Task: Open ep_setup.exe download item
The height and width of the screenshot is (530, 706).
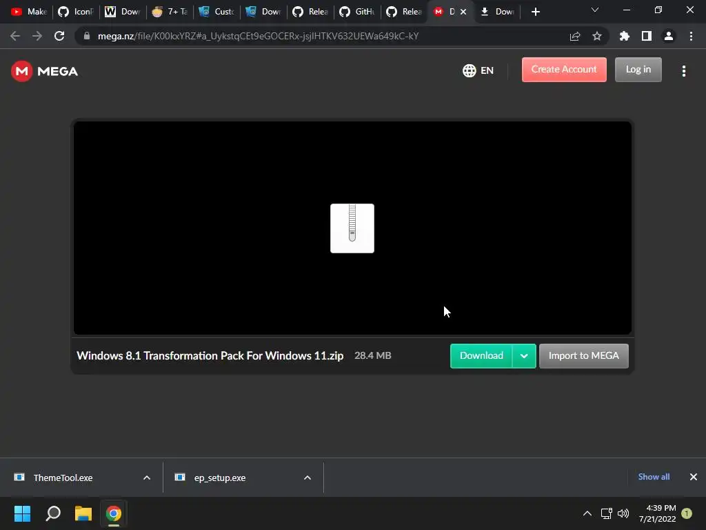Action: 220,478
